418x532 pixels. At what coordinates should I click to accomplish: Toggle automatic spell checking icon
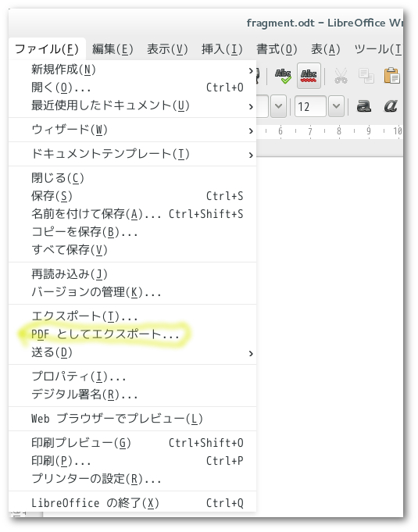click(x=309, y=76)
